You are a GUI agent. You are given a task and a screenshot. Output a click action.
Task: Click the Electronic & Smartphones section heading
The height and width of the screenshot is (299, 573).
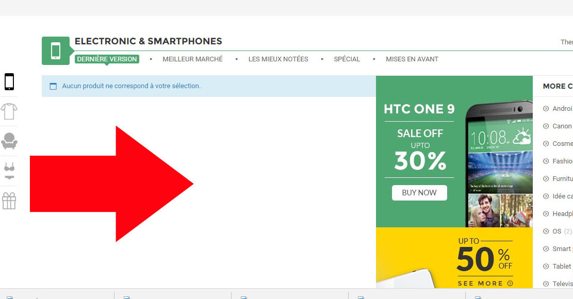pyautogui.click(x=148, y=41)
